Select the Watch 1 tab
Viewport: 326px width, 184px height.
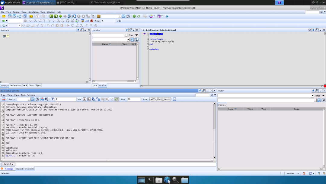(x=222, y=105)
